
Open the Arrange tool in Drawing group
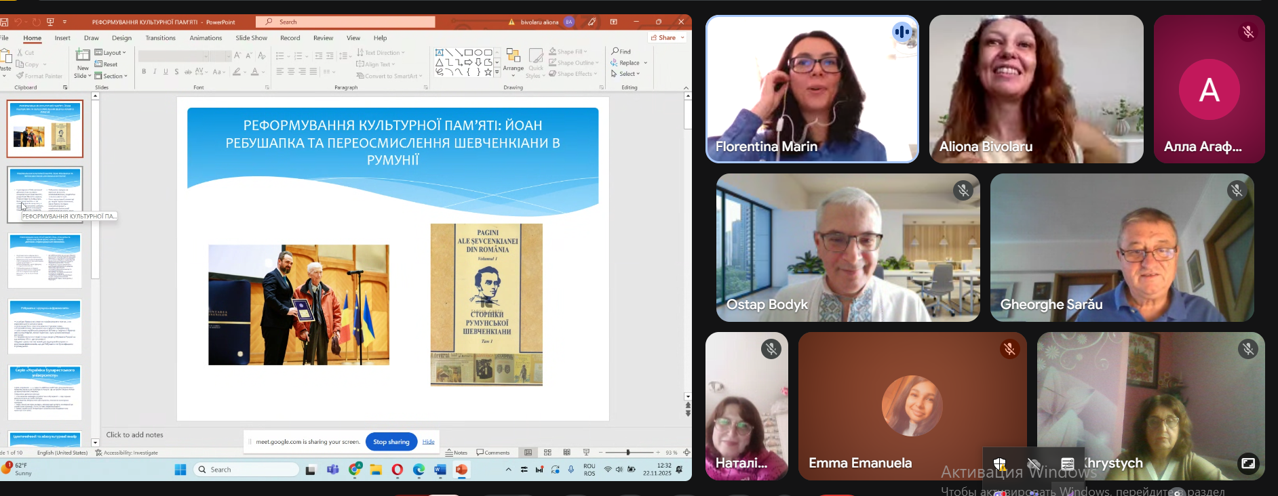514,60
